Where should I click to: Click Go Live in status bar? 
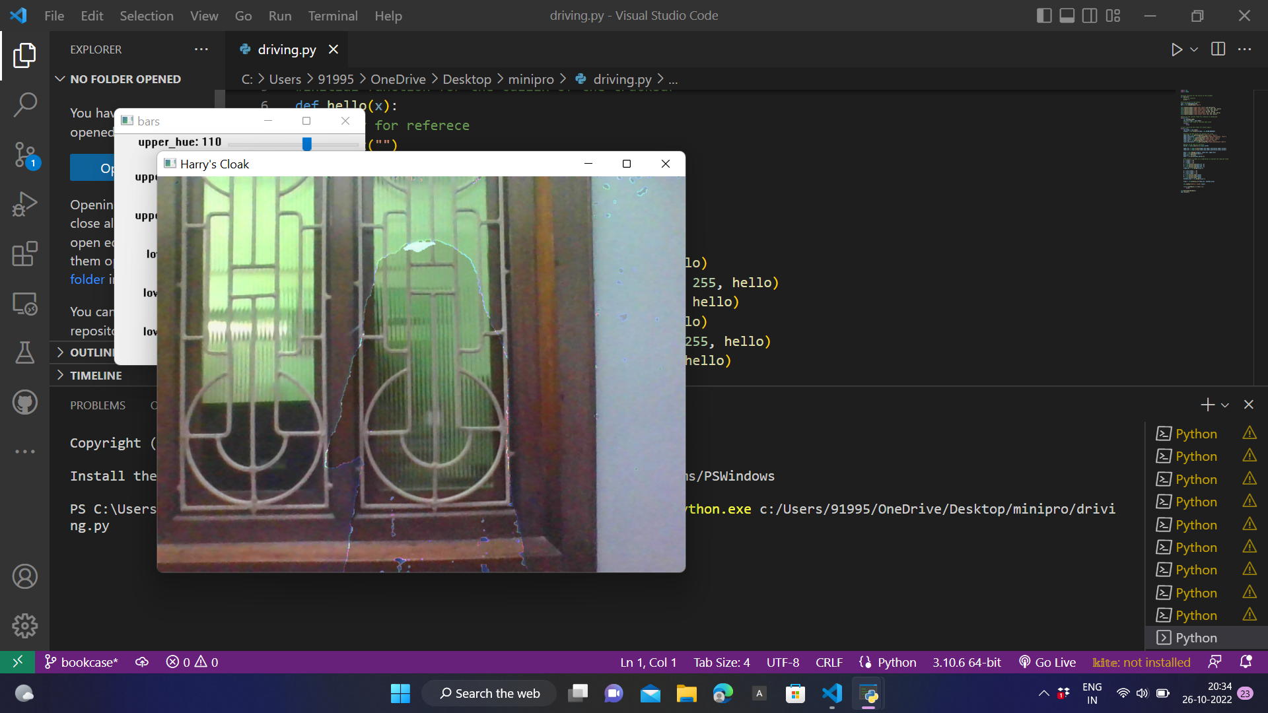[x=1047, y=662]
